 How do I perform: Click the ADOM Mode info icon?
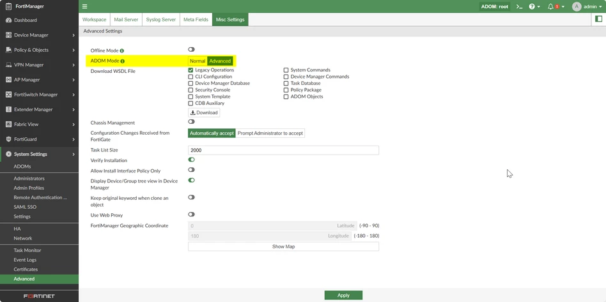pos(123,61)
